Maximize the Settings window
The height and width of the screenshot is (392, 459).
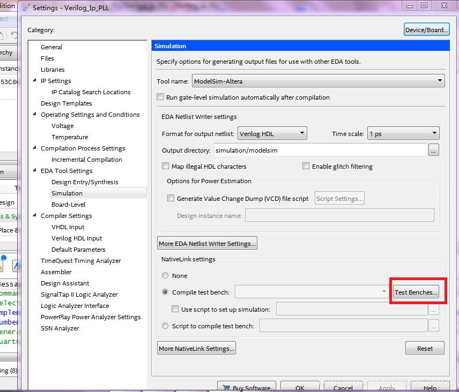[424, 5]
